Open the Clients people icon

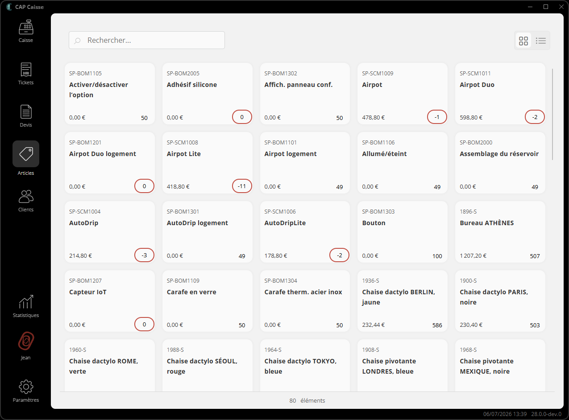[x=26, y=197]
